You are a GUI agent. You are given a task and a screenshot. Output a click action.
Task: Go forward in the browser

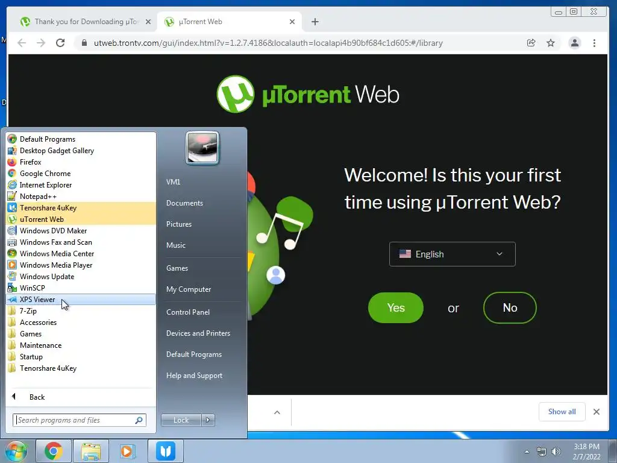coord(41,43)
